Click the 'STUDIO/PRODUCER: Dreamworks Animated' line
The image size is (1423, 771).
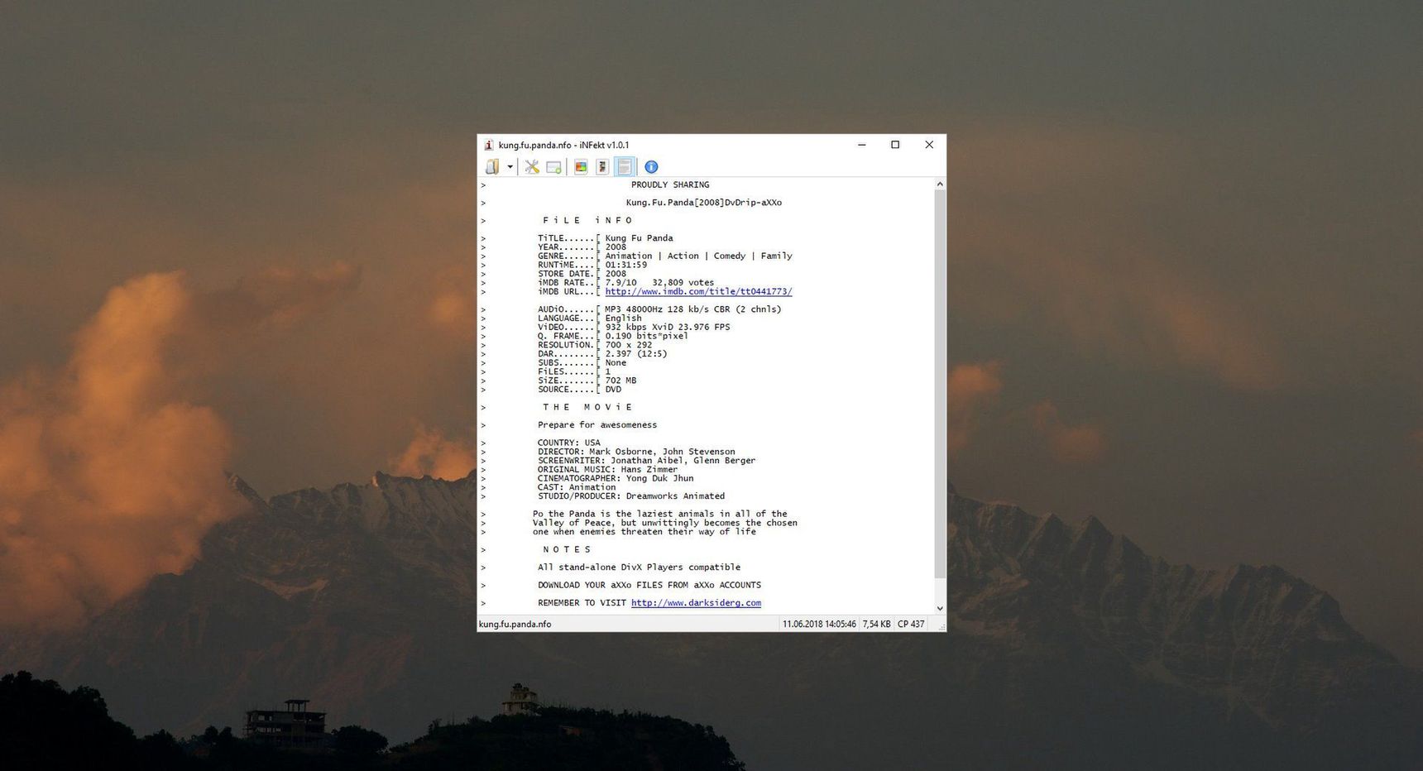pos(631,496)
